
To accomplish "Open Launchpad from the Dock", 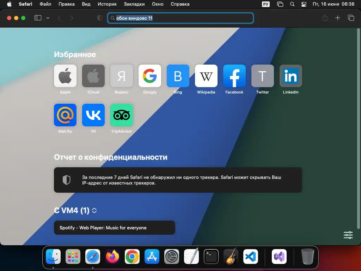I will coord(73,257).
